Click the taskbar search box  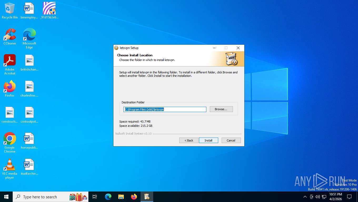click(51, 197)
